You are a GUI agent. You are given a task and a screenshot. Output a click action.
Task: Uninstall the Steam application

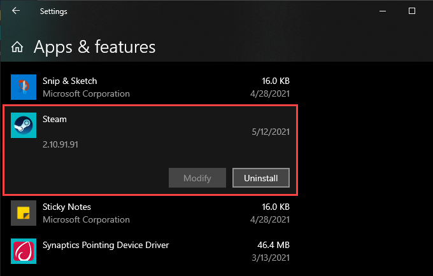click(261, 178)
